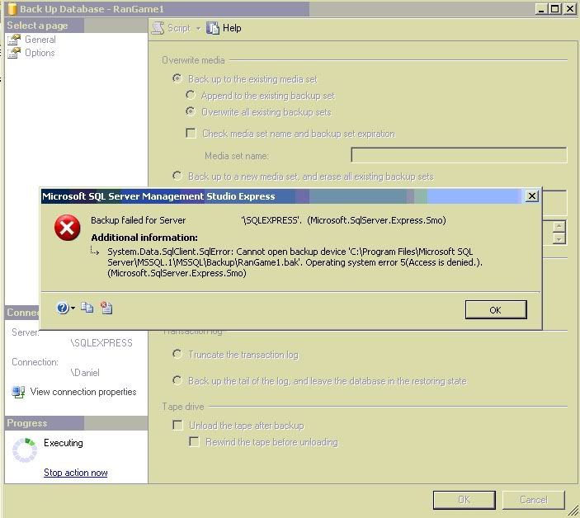Enable Check media set name and expiration

[x=191, y=134]
